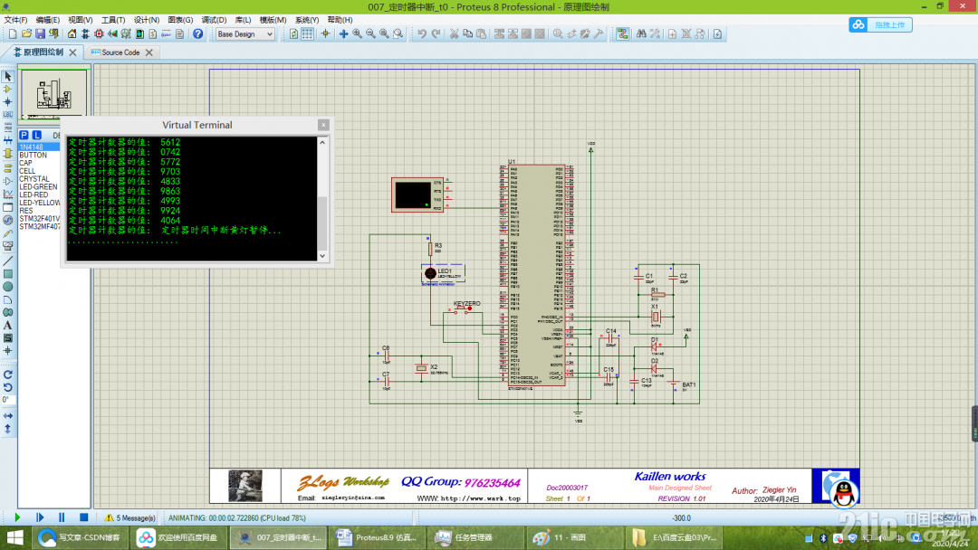The image size is (978, 550).
Task: Click the P pick-devices button
Action: pos(24,135)
